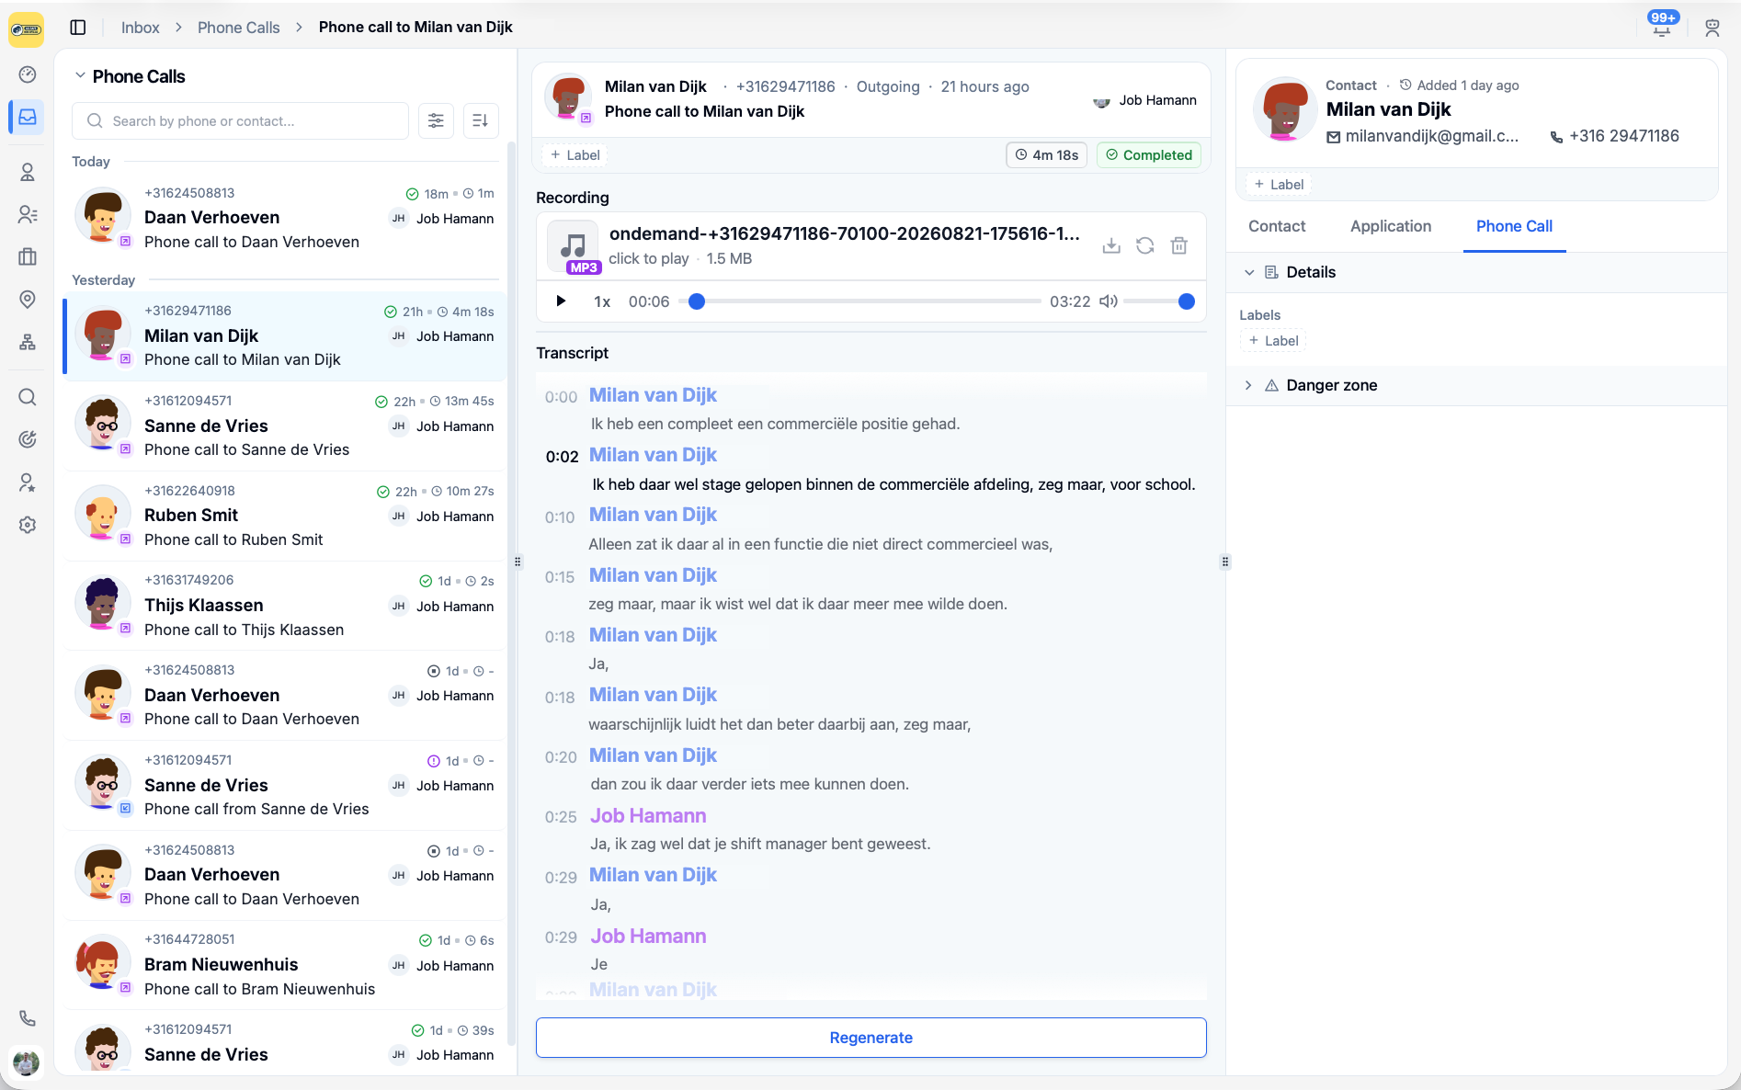Expand the Danger zone section

tap(1248, 386)
